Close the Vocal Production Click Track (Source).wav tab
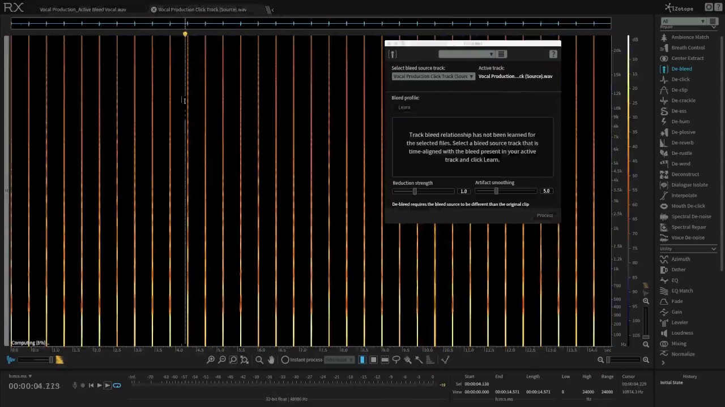 153,10
